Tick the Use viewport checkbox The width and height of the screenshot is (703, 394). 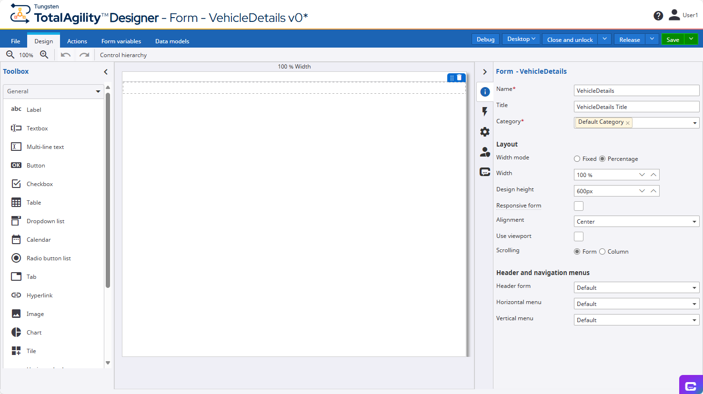coord(579,236)
